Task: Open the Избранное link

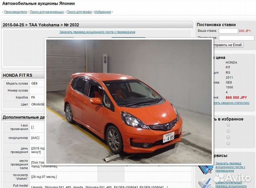Action: pyautogui.click(x=102, y=12)
